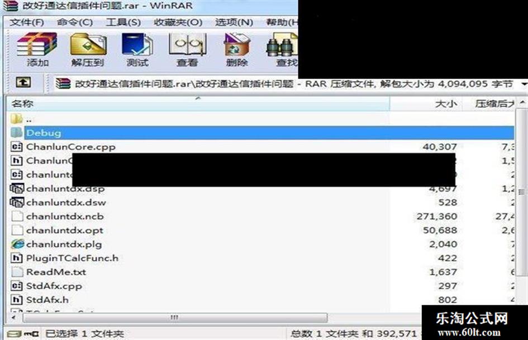This screenshot has height=340, width=528.
Task: Click the chanluntdx.opt file icon
Action: pos(17,230)
